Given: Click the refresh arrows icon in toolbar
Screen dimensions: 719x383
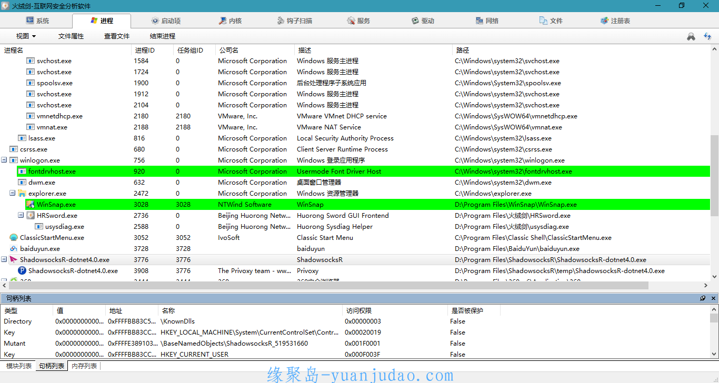Looking at the screenshot, I should point(707,36).
